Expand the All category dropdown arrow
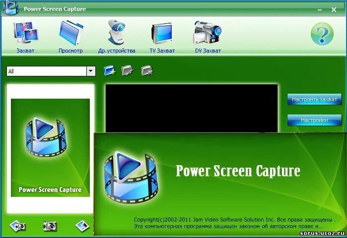Viewport: 347px width, 238px height. click(91, 71)
